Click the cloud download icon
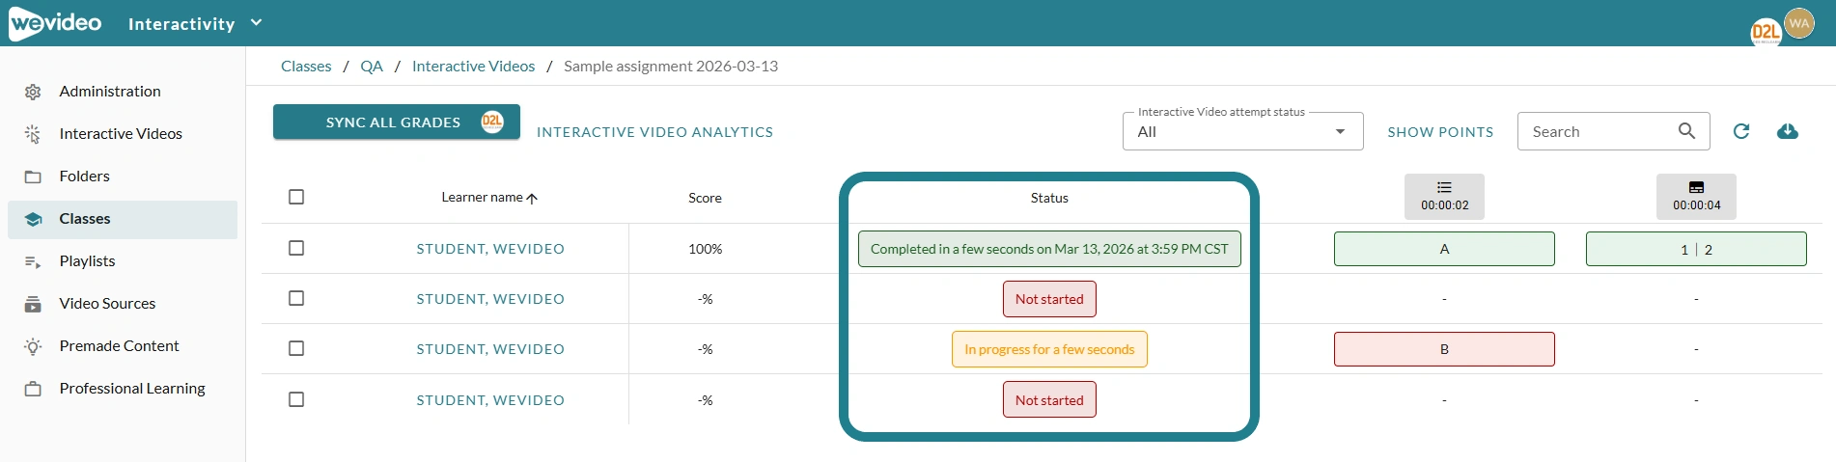This screenshot has height=462, width=1836. (1788, 131)
